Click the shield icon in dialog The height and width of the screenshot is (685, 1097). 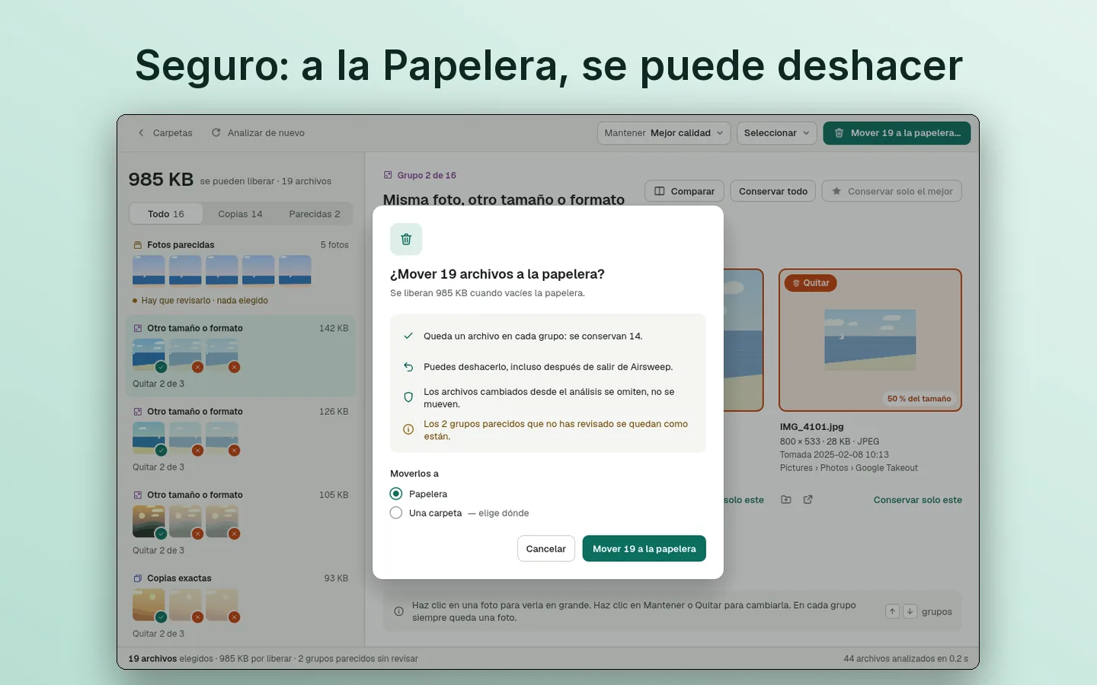(x=408, y=397)
